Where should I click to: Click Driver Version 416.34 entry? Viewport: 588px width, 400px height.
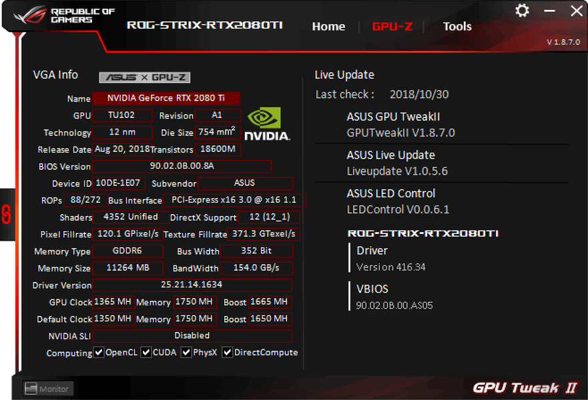(390, 259)
